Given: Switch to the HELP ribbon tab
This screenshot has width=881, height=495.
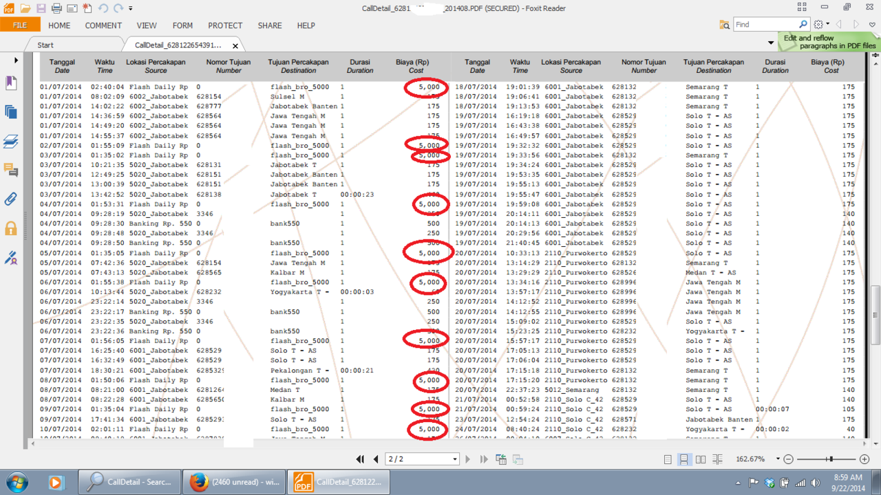Looking at the screenshot, I should [x=306, y=25].
